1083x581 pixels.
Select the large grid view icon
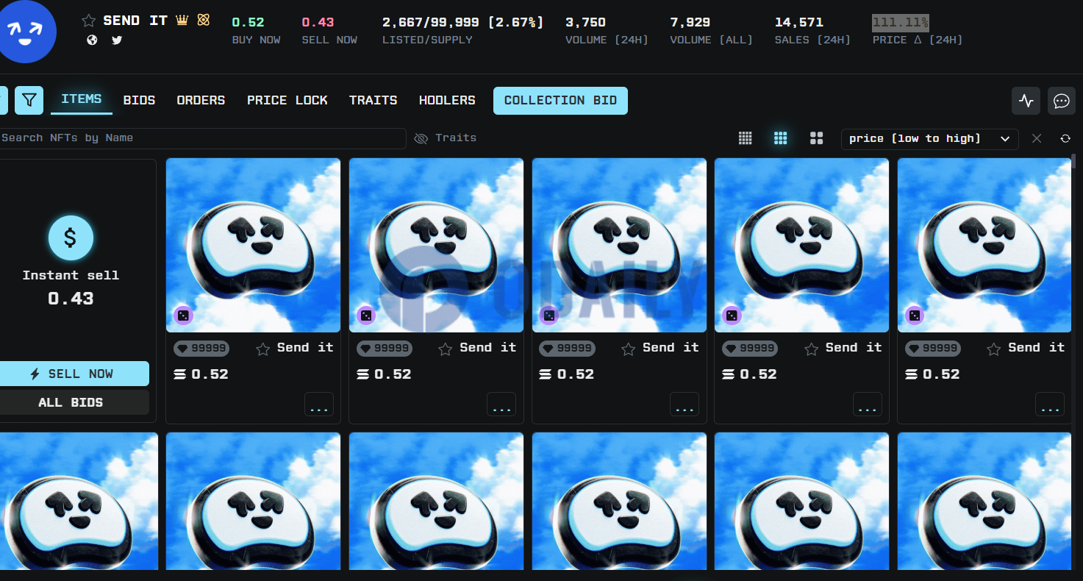816,138
